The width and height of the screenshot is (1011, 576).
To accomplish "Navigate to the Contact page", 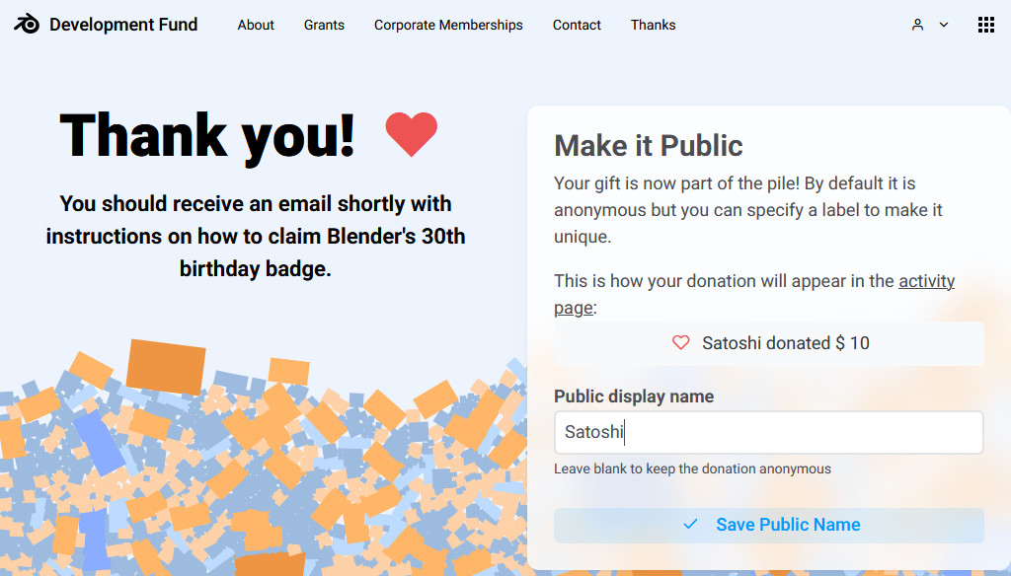I will (x=577, y=25).
